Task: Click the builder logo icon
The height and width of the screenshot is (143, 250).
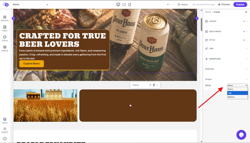Action: 6,4
